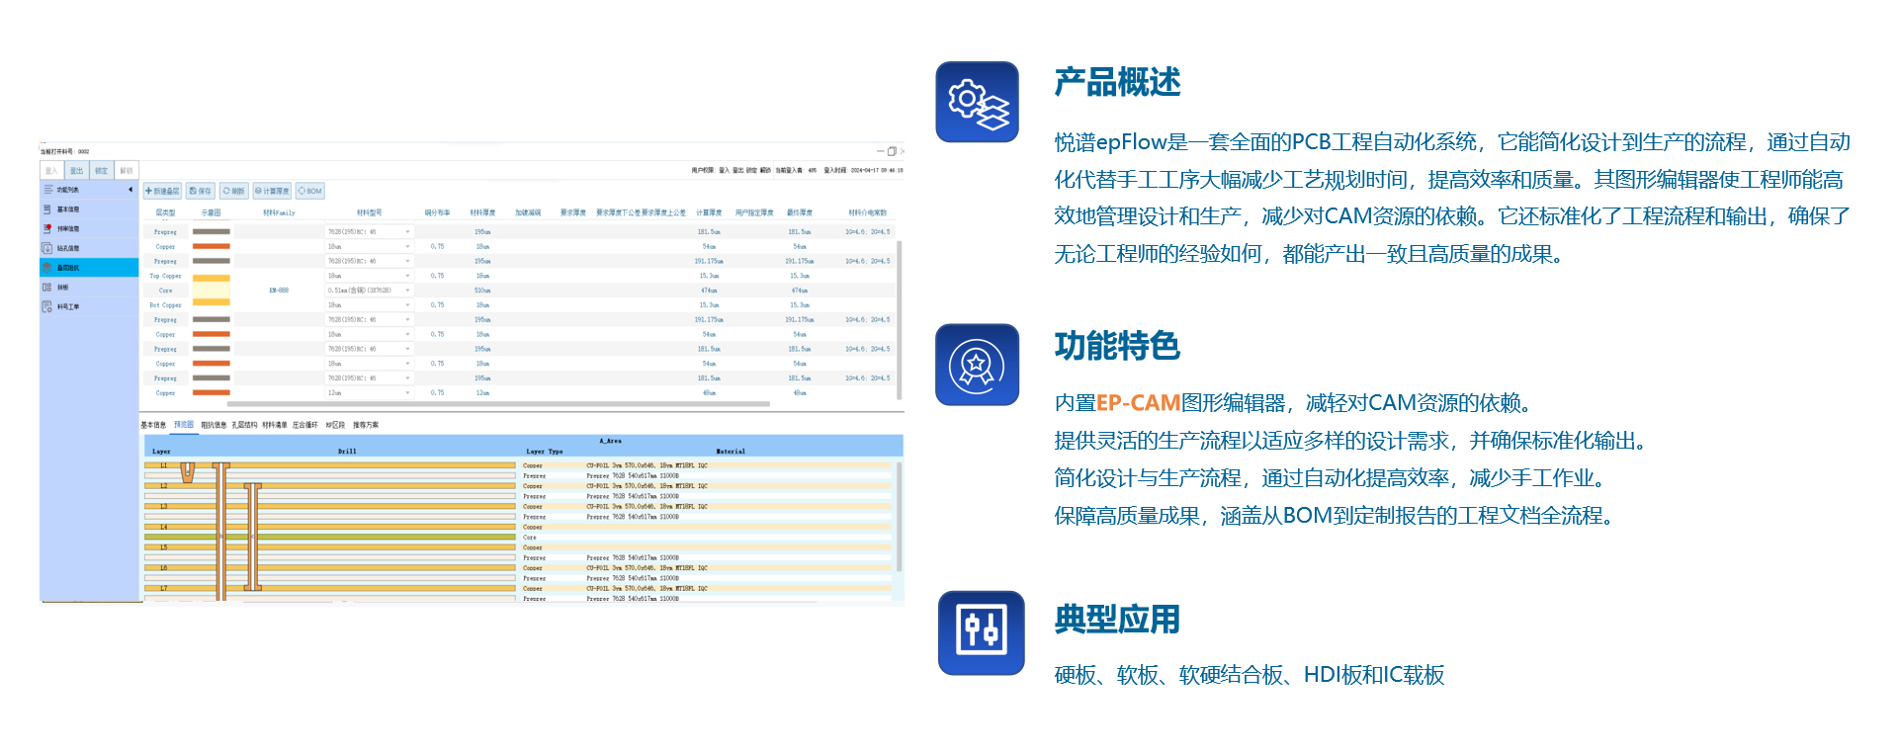Viewport: 1898px width, 752px height.
Task: Switch to the 孔层结构 tab
Action: pos(244,425)
